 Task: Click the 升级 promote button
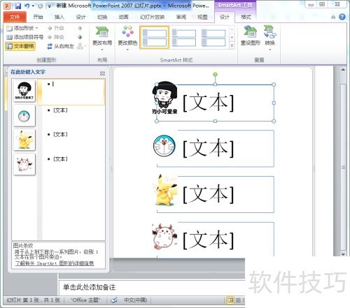(55, 28)
